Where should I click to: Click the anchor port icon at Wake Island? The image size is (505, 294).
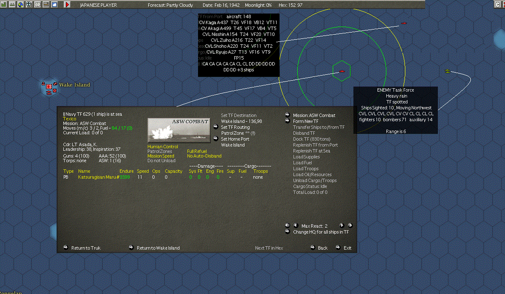43,83
